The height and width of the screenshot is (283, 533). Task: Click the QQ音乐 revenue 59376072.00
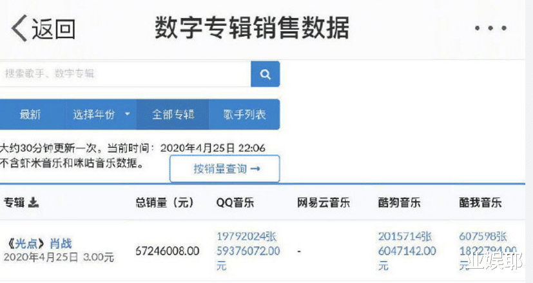tap(249, 251)
